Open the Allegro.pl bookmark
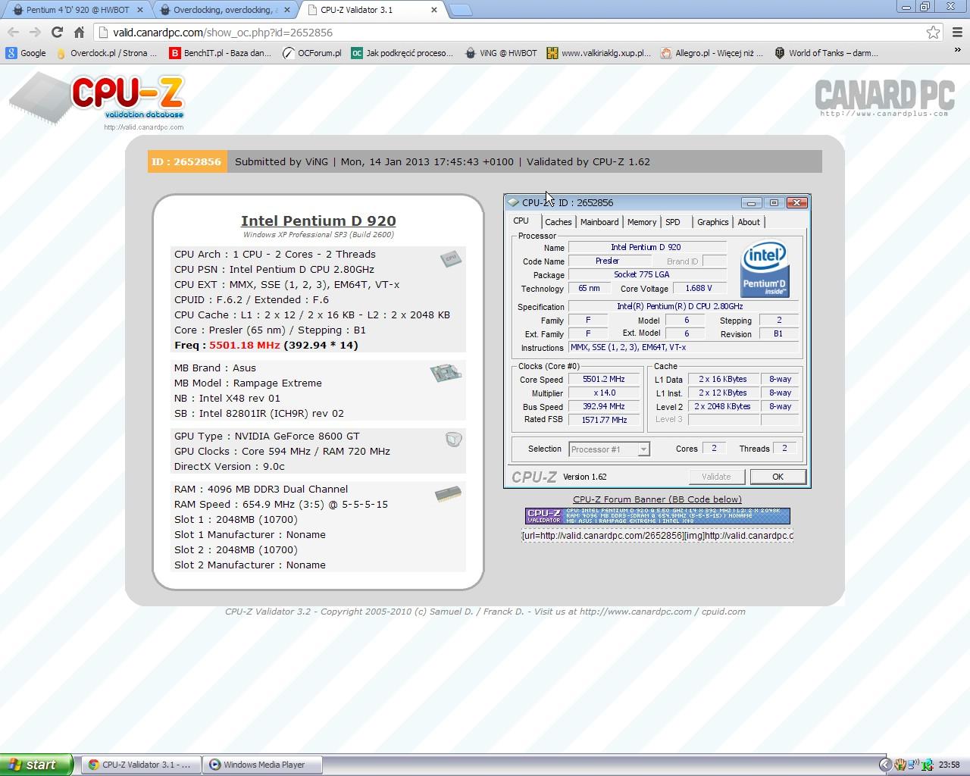The height and width of the screenshot is (776, 970). [712, 53]
